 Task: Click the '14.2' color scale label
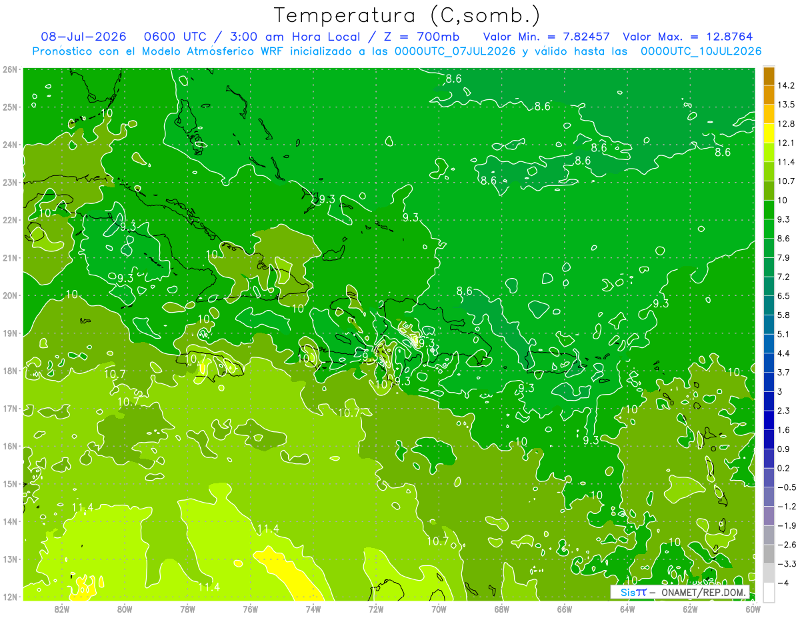(786, 85)
